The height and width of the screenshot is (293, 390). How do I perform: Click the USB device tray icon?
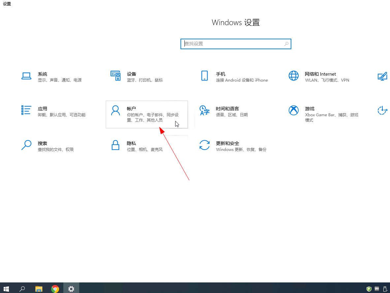click(385, 289)
